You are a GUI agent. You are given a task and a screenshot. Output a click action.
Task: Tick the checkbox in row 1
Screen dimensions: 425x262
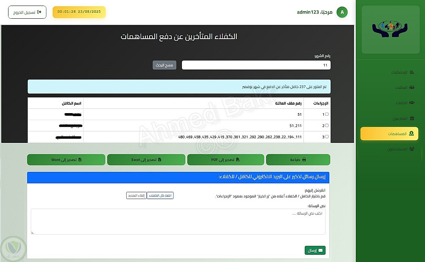(x=326, y=114)
